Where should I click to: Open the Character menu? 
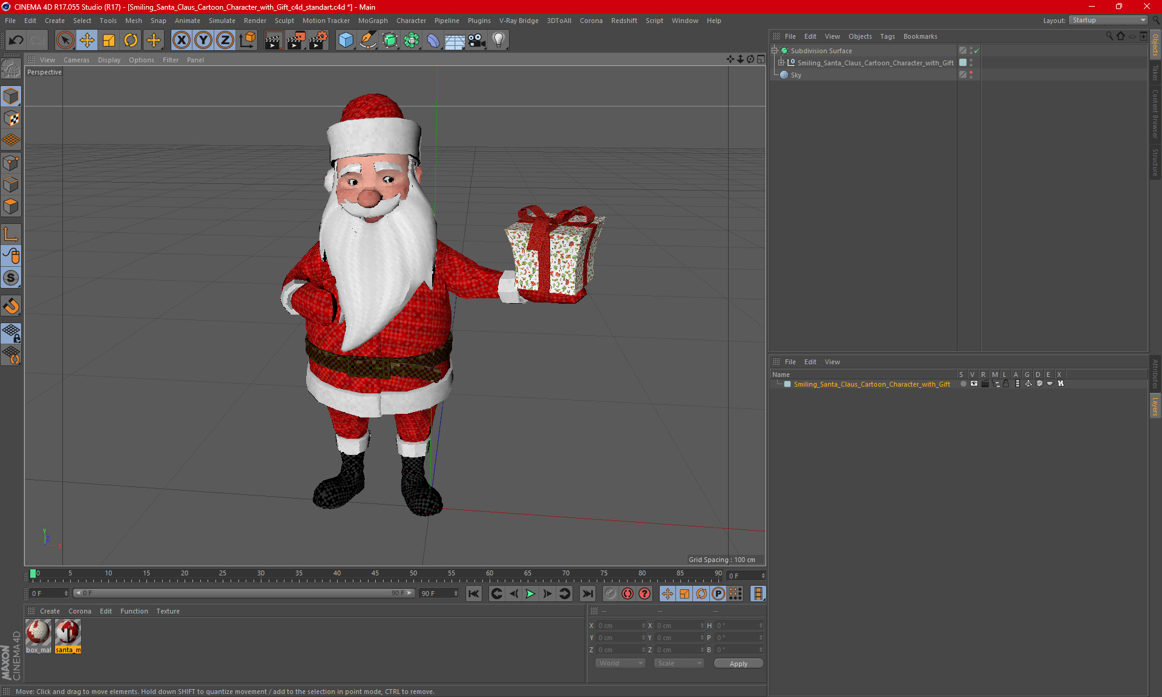411,21
